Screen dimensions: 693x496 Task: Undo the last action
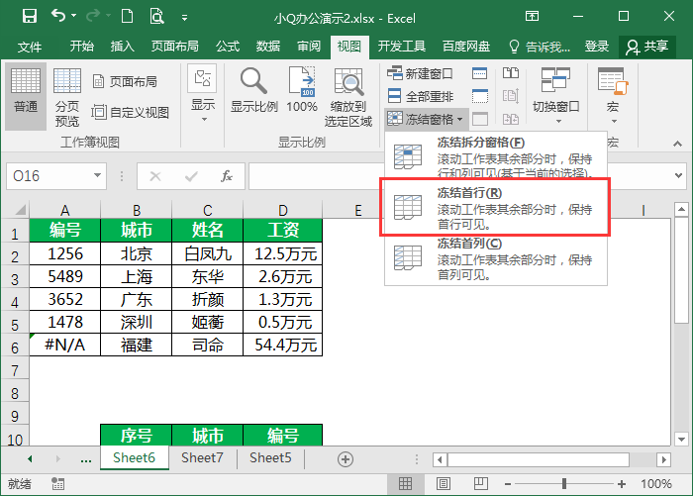point(57,16)
